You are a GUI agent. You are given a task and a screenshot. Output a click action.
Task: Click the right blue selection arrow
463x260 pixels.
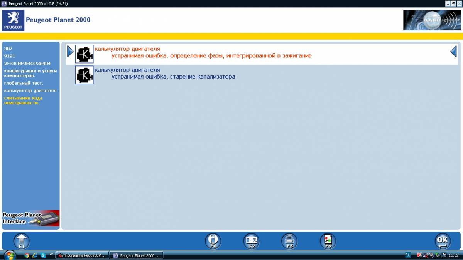click(x=454, y=51)
